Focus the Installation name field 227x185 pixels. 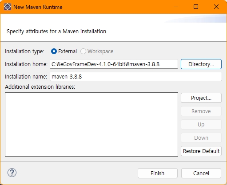[x=136, y=77]
